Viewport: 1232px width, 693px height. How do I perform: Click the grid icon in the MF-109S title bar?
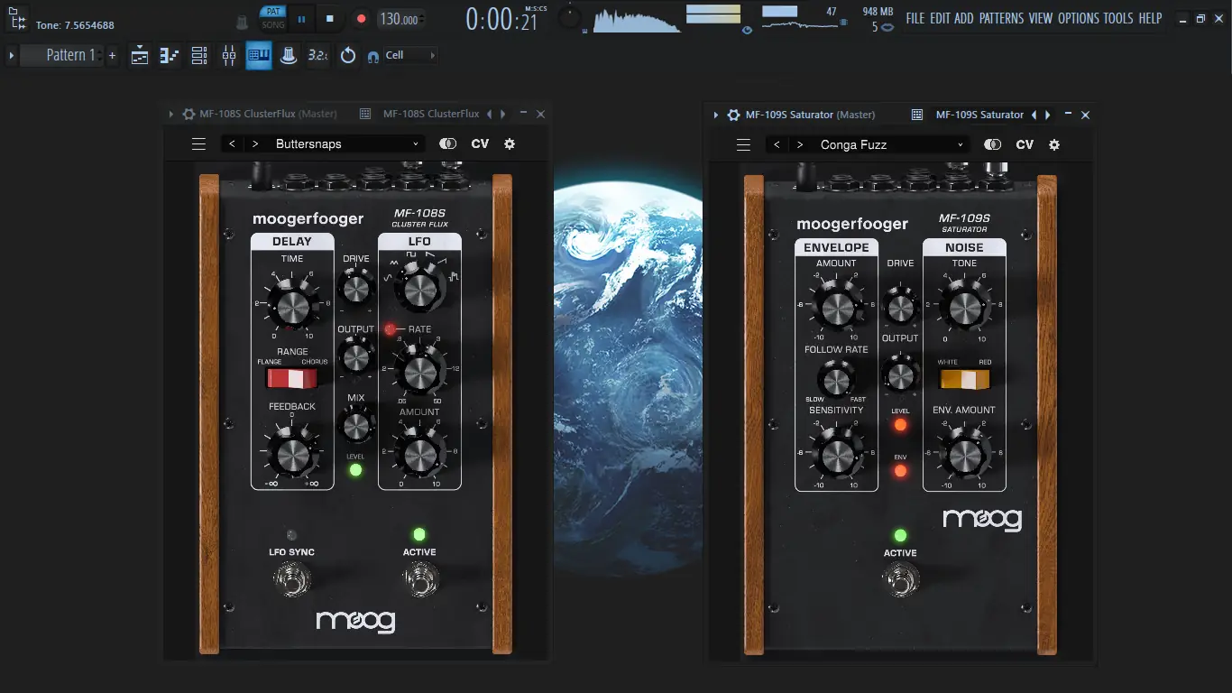tap(917, 115)
